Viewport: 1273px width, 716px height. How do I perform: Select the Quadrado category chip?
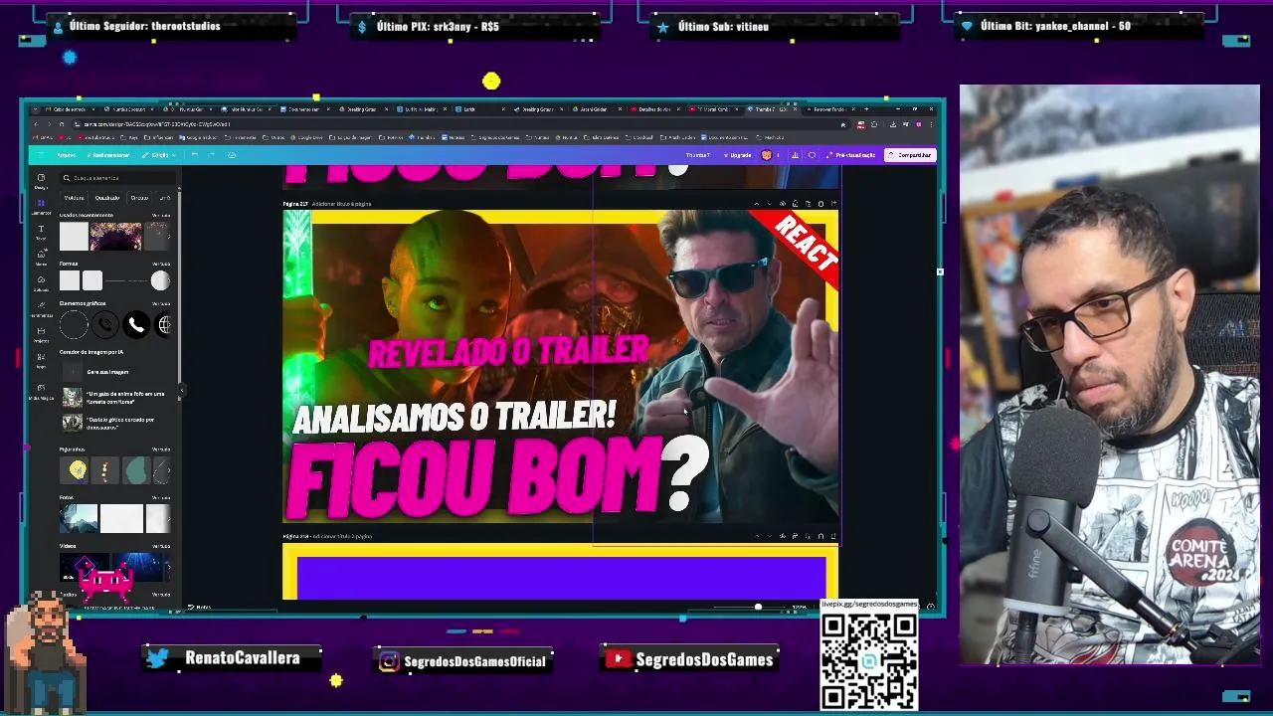(x=107, y=198)
